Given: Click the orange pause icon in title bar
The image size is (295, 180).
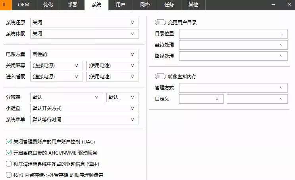Looking at the screenshot, I should click(x=5, y=5).
